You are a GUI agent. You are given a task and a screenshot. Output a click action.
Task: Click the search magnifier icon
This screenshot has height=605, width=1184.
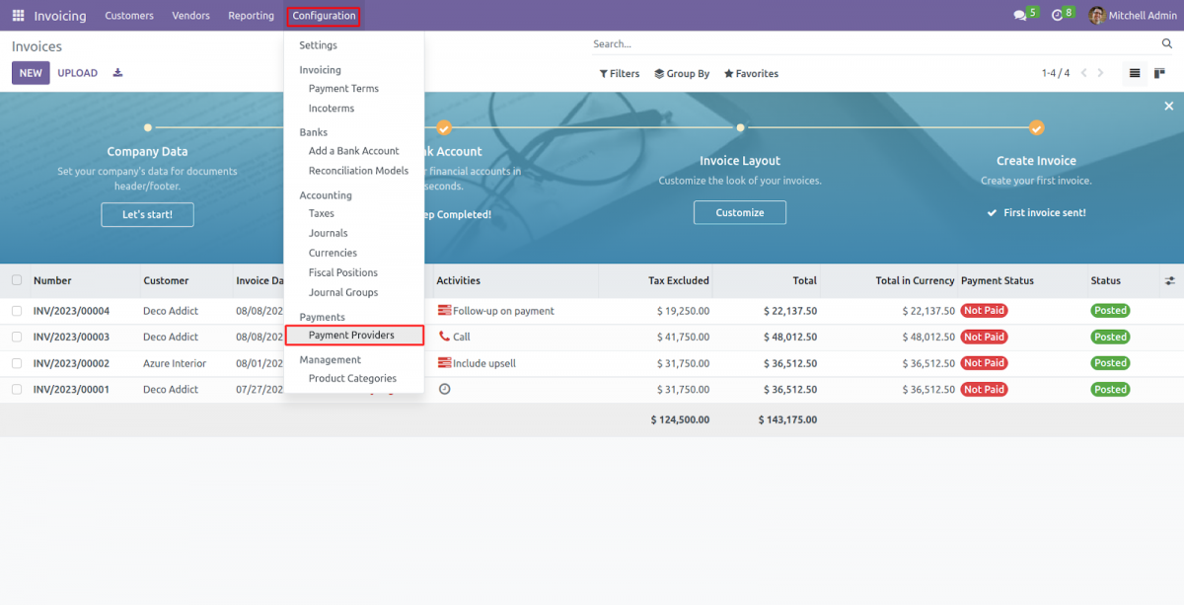click(x=1167, y=43)
